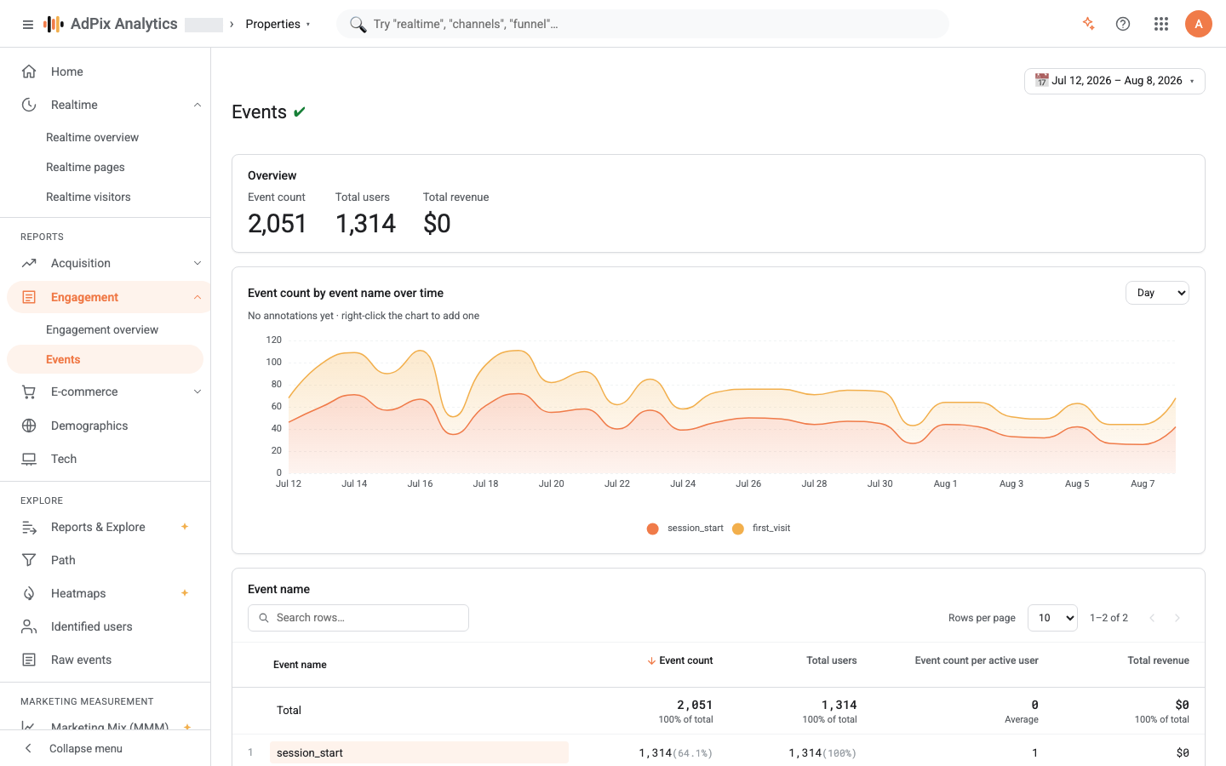1226x766 pixels.
Task: Collapse the Realtime section chevron
Action: pyautogui.click(x=198, y=105)
